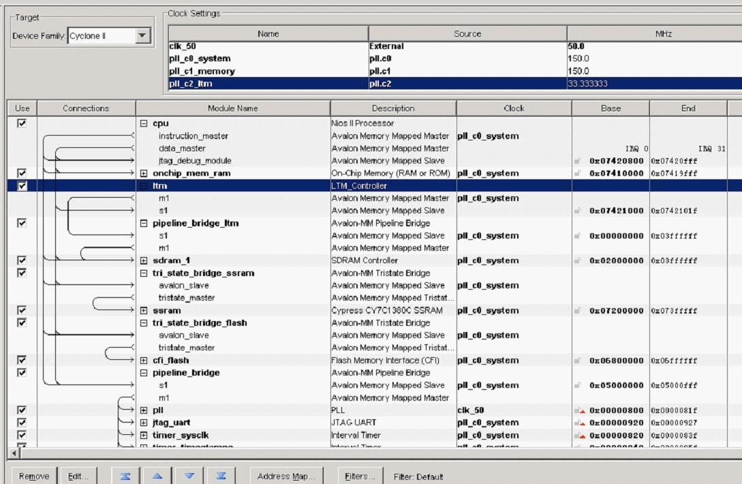Click the Edit... button

[78, 476]
